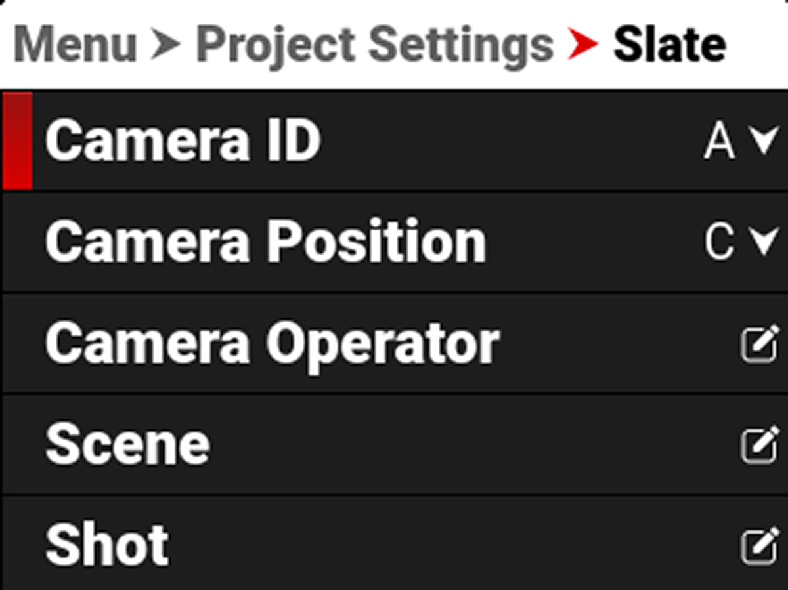
Task: Click the Camera ID value A
Action: pos(718,142)
